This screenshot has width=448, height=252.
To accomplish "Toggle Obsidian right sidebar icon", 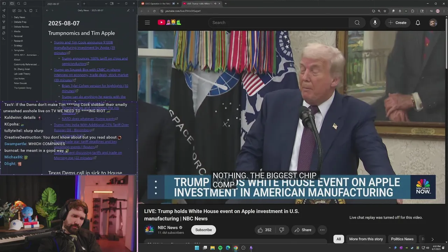I will tap(112, 3).
